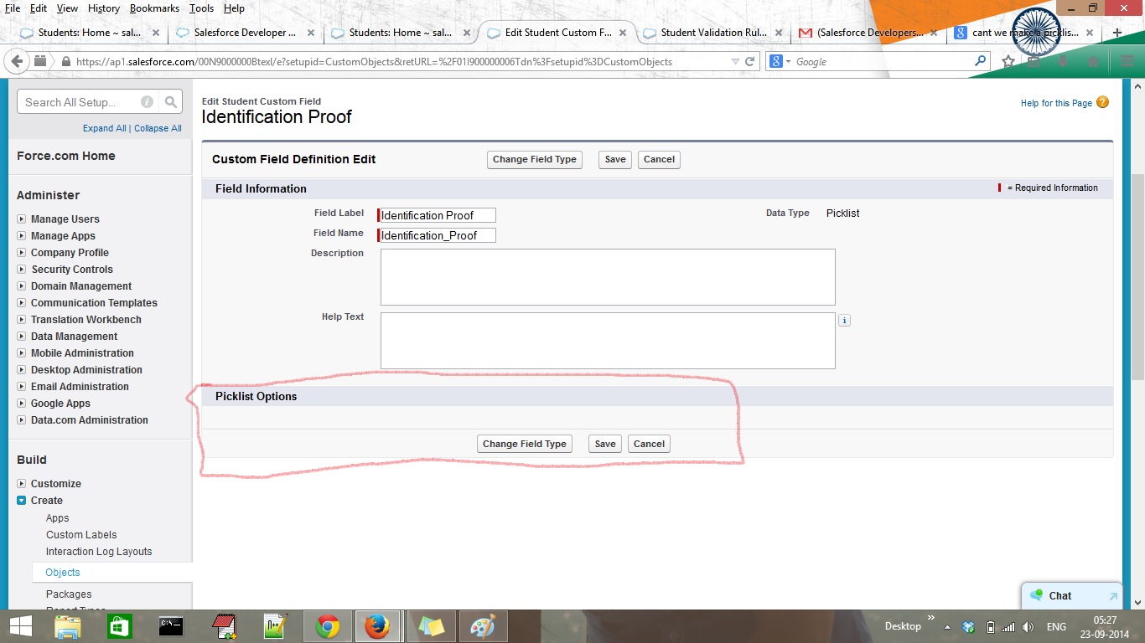The image size is (1145, 643).
Task: Open the Bookmarks menu
Action: pos(154,8)
